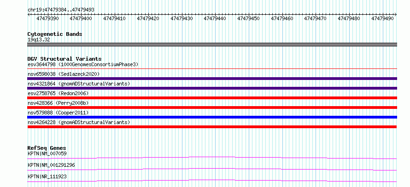Open variant nsv579888 (Cooper2011) label
Image resolution: width=410 pixels, height=187 pixels.
[58, 113]
